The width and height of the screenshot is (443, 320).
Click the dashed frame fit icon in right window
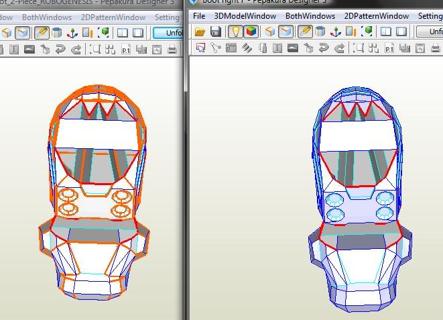coord(359,48)
